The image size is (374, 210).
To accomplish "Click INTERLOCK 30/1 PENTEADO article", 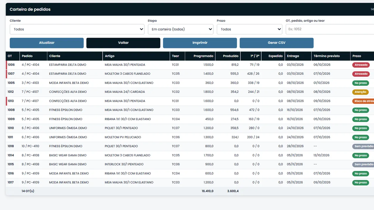I will [124, 164].
